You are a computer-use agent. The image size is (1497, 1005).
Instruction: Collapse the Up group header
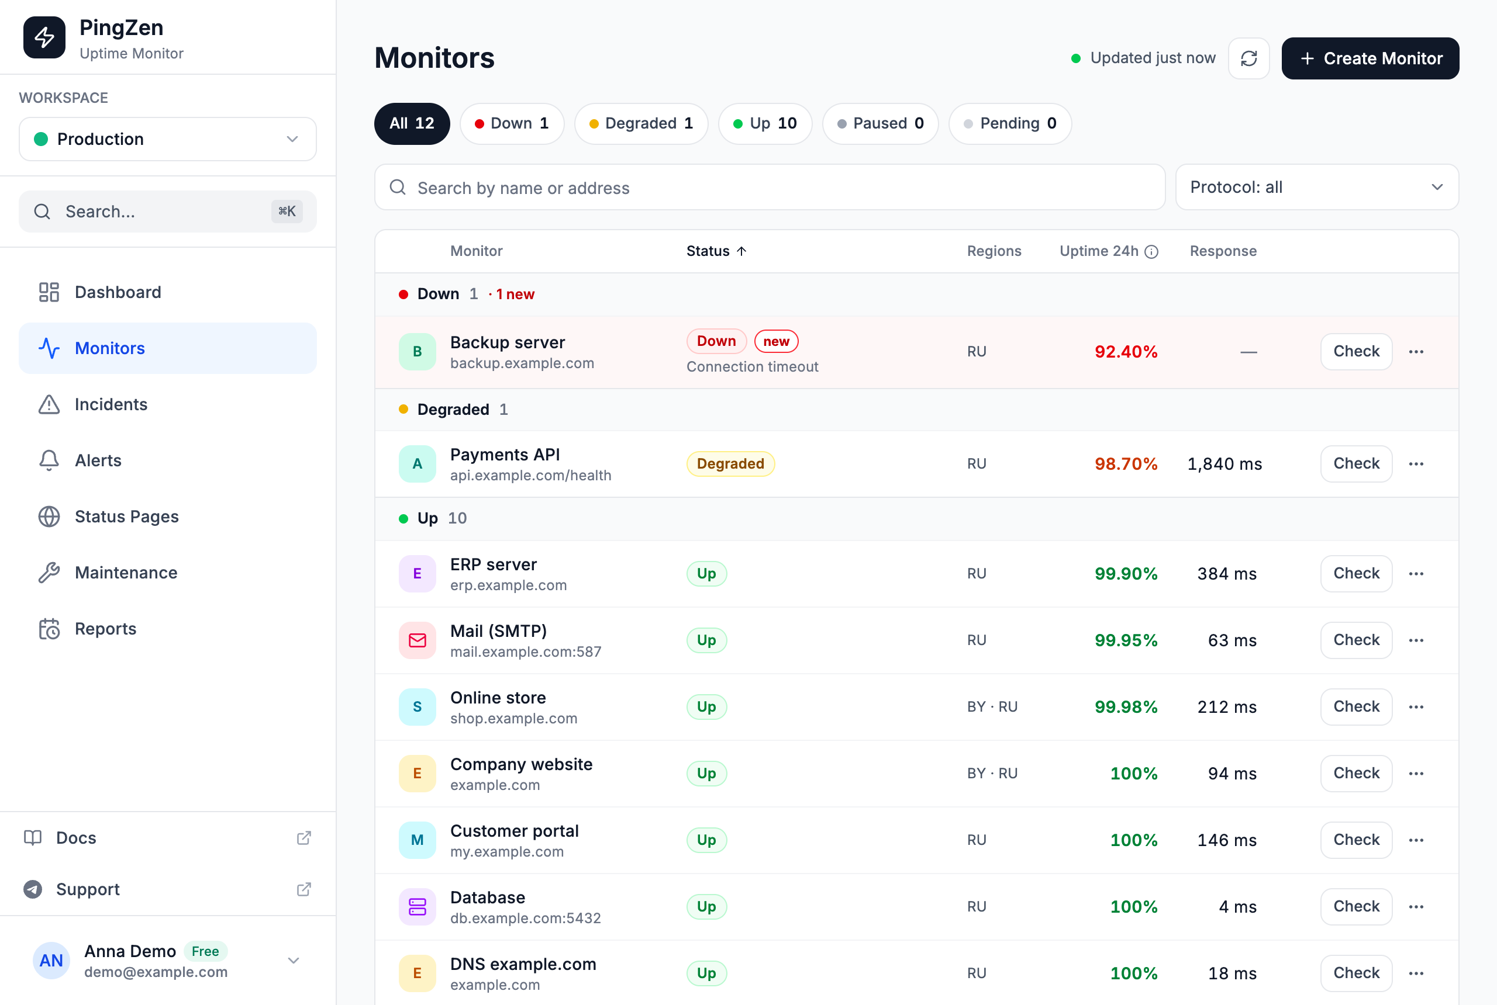(x=916, y=518)
